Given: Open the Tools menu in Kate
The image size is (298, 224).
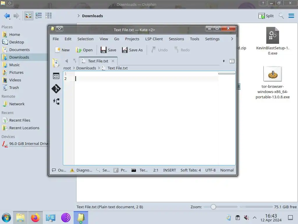Looking at the screenshot, I should [x=195, y=39].
